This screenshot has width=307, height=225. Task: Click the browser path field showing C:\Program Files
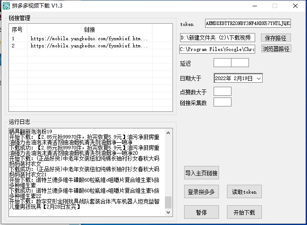tap(217, 49)
